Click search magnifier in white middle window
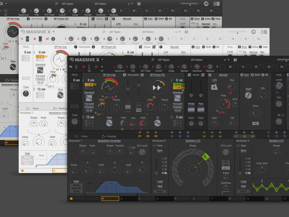The width and height of the screenshot is (289, 217). [104, 32]
